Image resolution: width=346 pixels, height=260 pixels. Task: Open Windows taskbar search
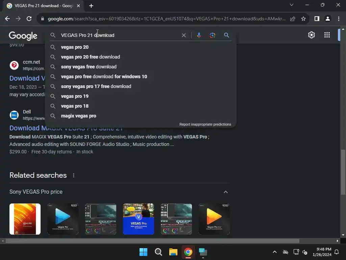(x=158, y=252)
